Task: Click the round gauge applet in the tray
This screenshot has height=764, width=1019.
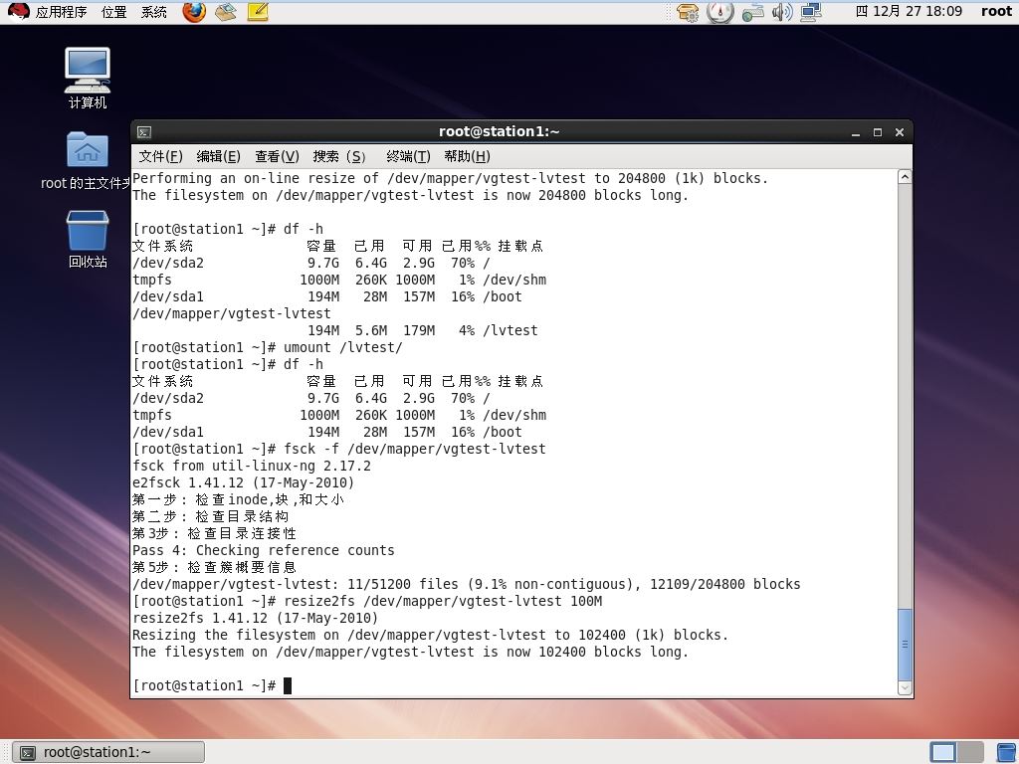Action: click(720, 12)
